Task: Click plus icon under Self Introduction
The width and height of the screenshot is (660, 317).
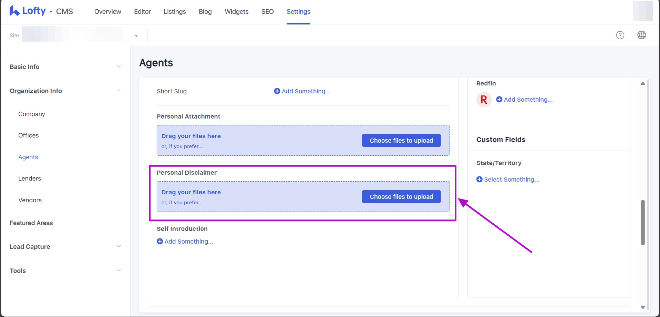Action: (160, 242)
